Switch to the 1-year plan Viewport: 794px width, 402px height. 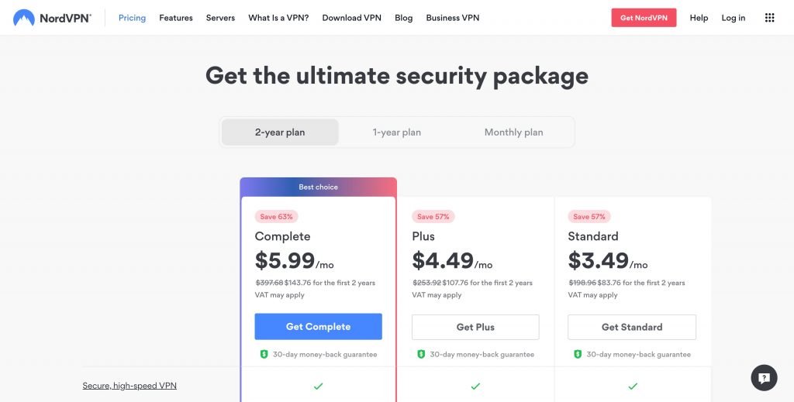click(x=396, y=132)
